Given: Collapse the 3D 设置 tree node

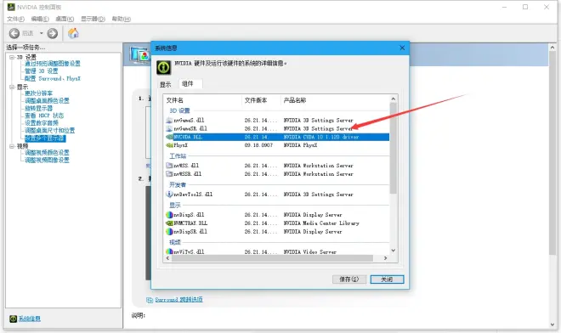Looking at the screenshot, I should tap(12, 57).
